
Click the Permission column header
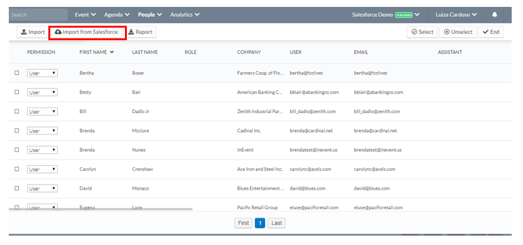click(41, 52)
